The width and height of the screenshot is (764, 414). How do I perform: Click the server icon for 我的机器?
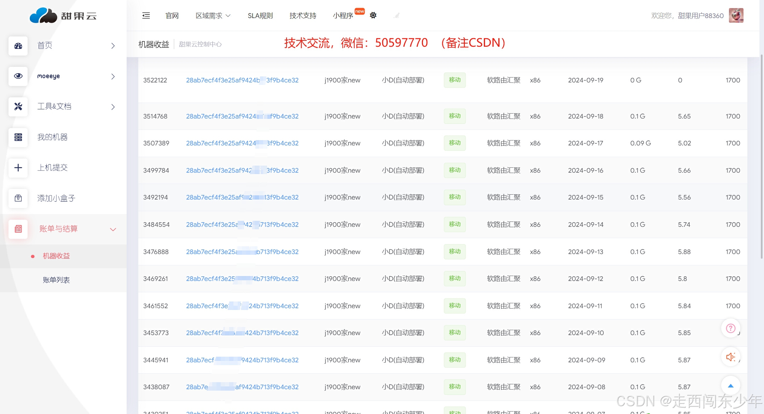tap(18, 137)
